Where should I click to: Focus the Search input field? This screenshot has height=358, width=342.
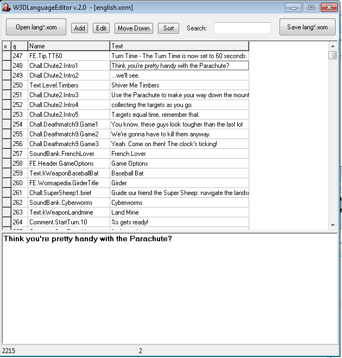click(242, 28)
